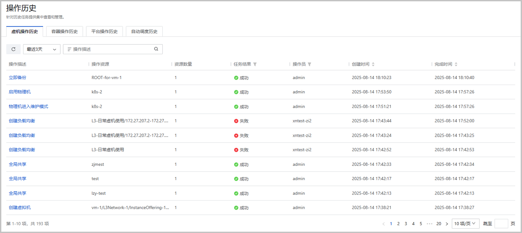
Task: Sort by 完成时间 column arrows
Action: coord(456,64)
